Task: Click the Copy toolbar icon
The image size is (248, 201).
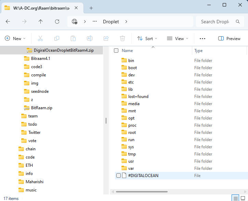Action: (57, 38)
